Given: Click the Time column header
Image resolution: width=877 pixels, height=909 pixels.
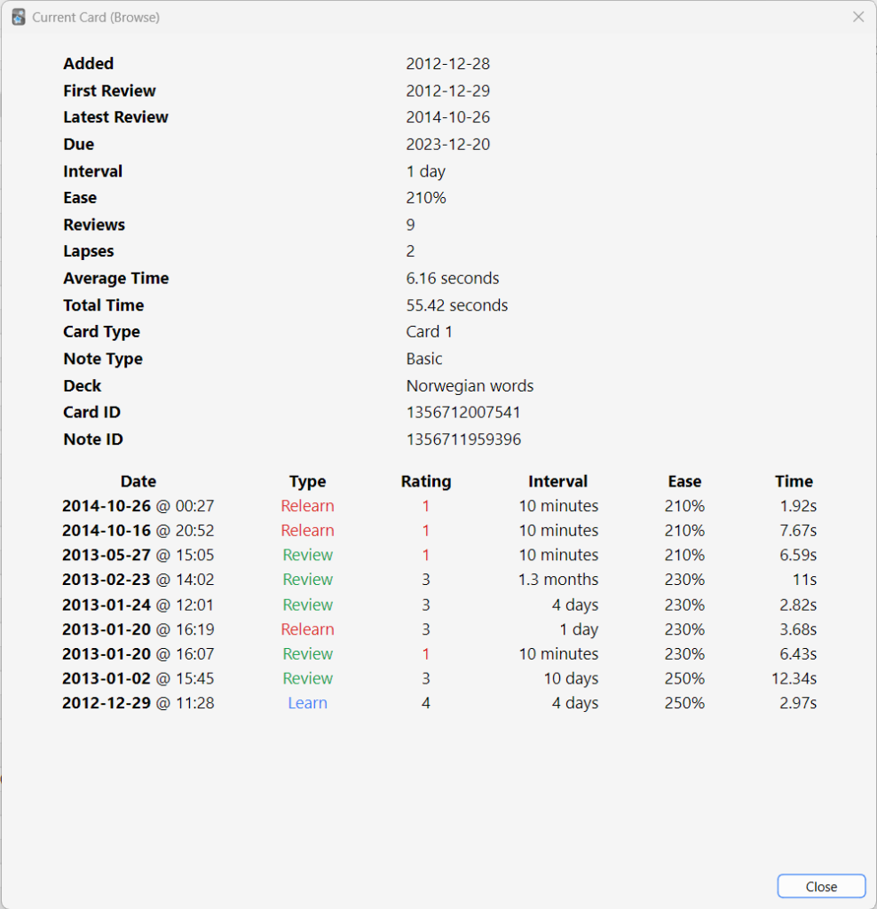Looking at the screenshot, I should [x=794, y=481].
